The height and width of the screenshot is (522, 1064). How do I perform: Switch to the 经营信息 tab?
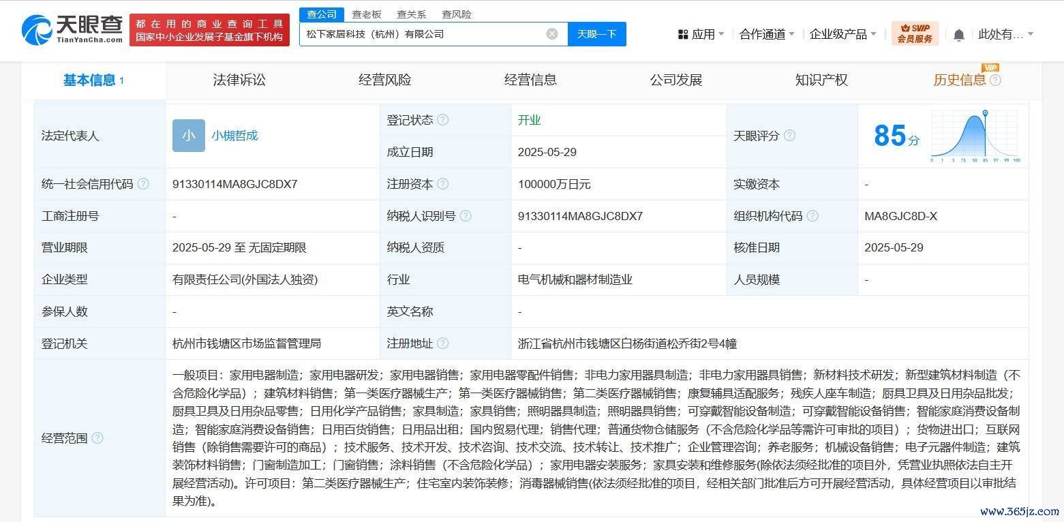(x=530, y=80)
